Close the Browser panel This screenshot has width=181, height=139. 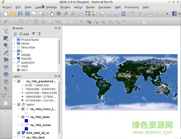point(59,28)
